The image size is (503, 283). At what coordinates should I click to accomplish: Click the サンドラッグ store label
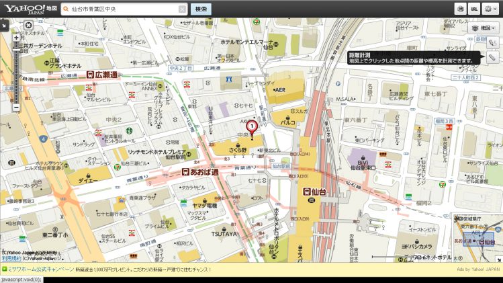click(84, 145)
